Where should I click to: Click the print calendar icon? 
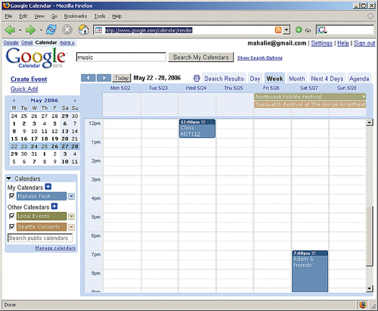[x=197, y=78]
